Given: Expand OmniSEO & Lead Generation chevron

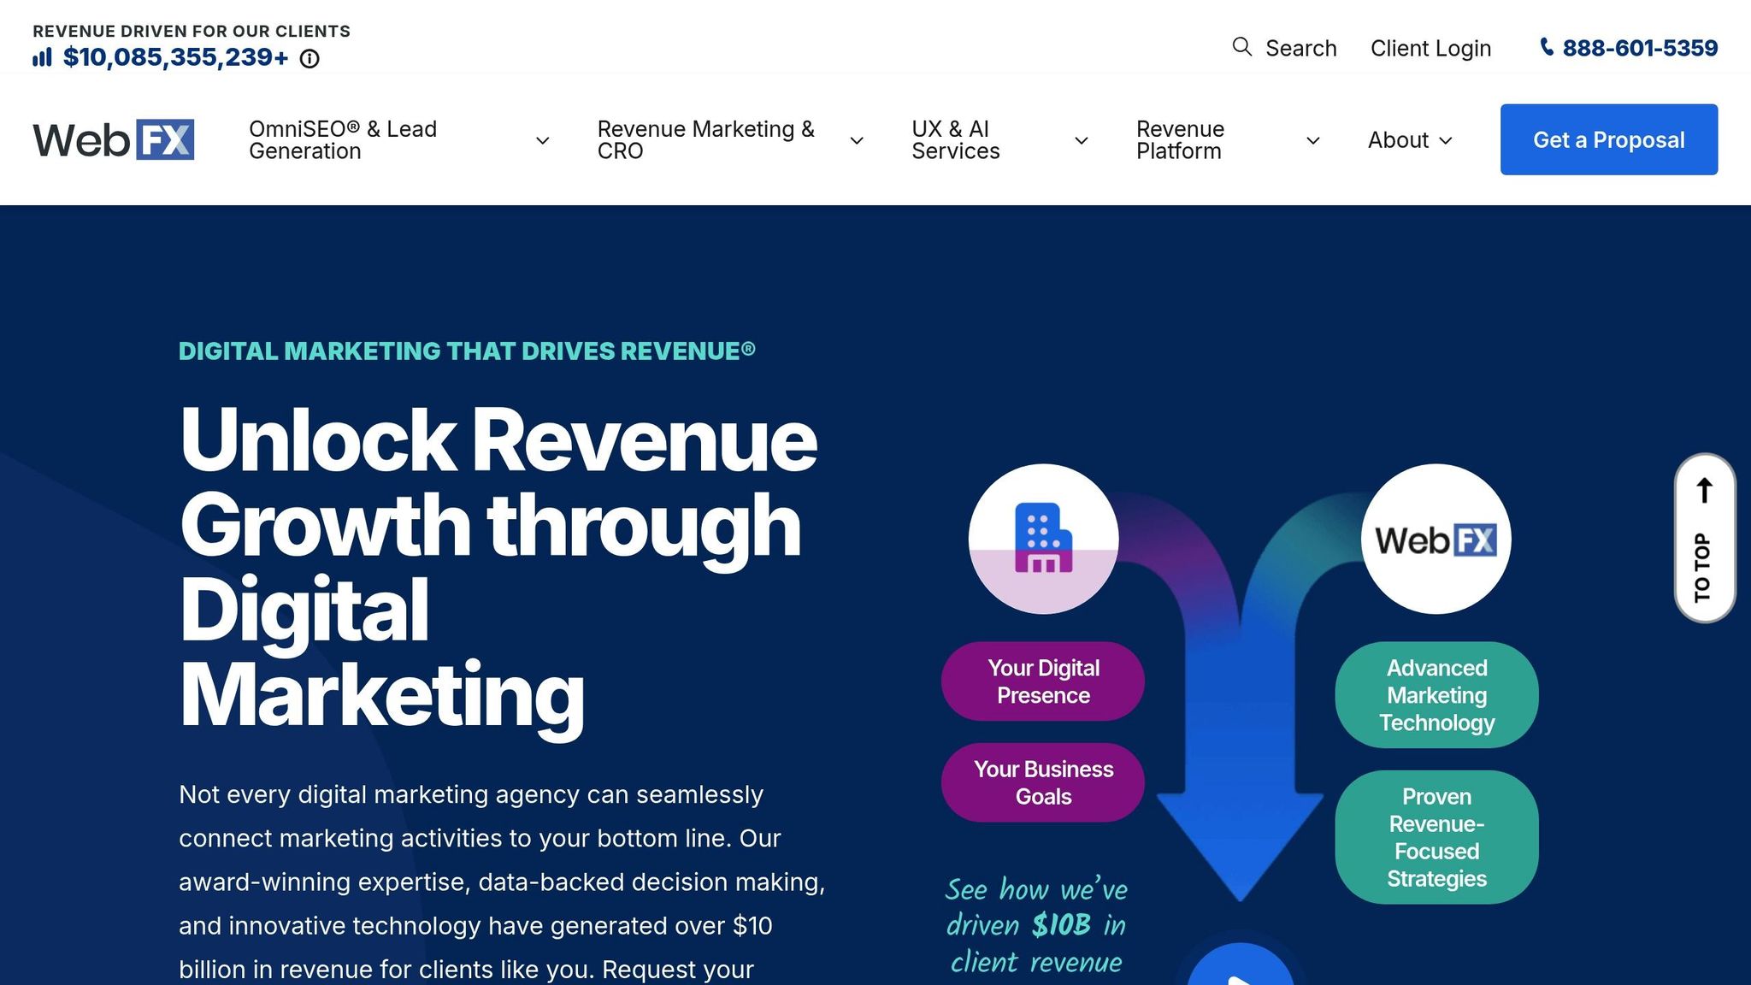Looking at the screenshot, I should tap(542, 141).
